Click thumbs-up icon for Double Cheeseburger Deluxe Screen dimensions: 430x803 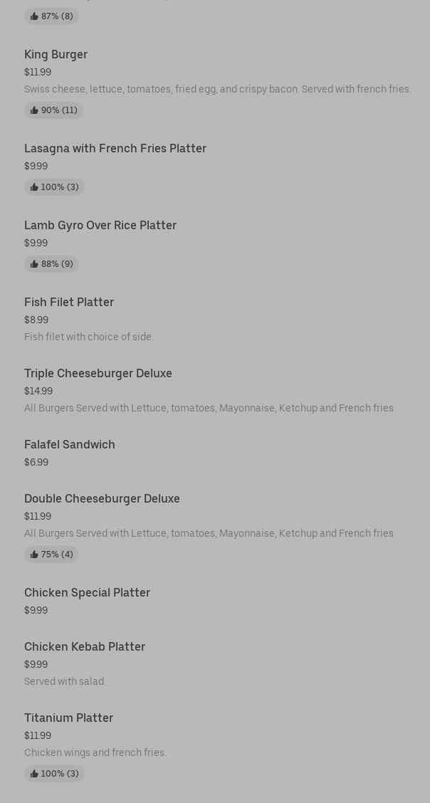pos(34,555)
